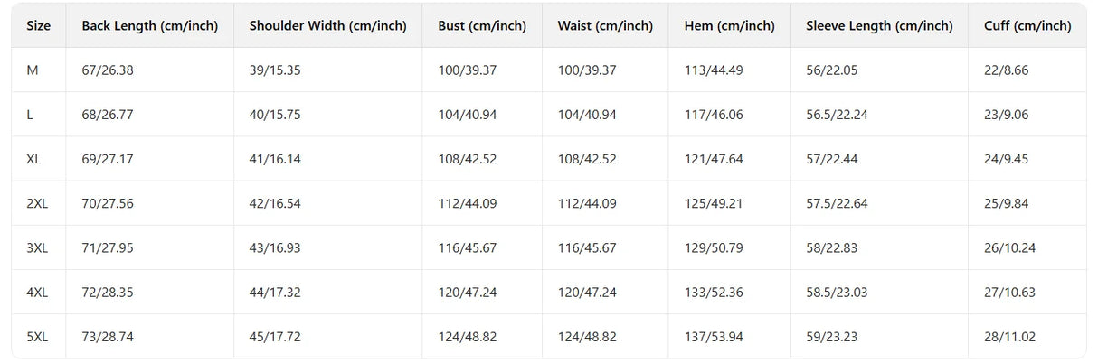The height and width of the screenshot is (363, 1098).
Task: Click the Size column header
Action: 38,26
